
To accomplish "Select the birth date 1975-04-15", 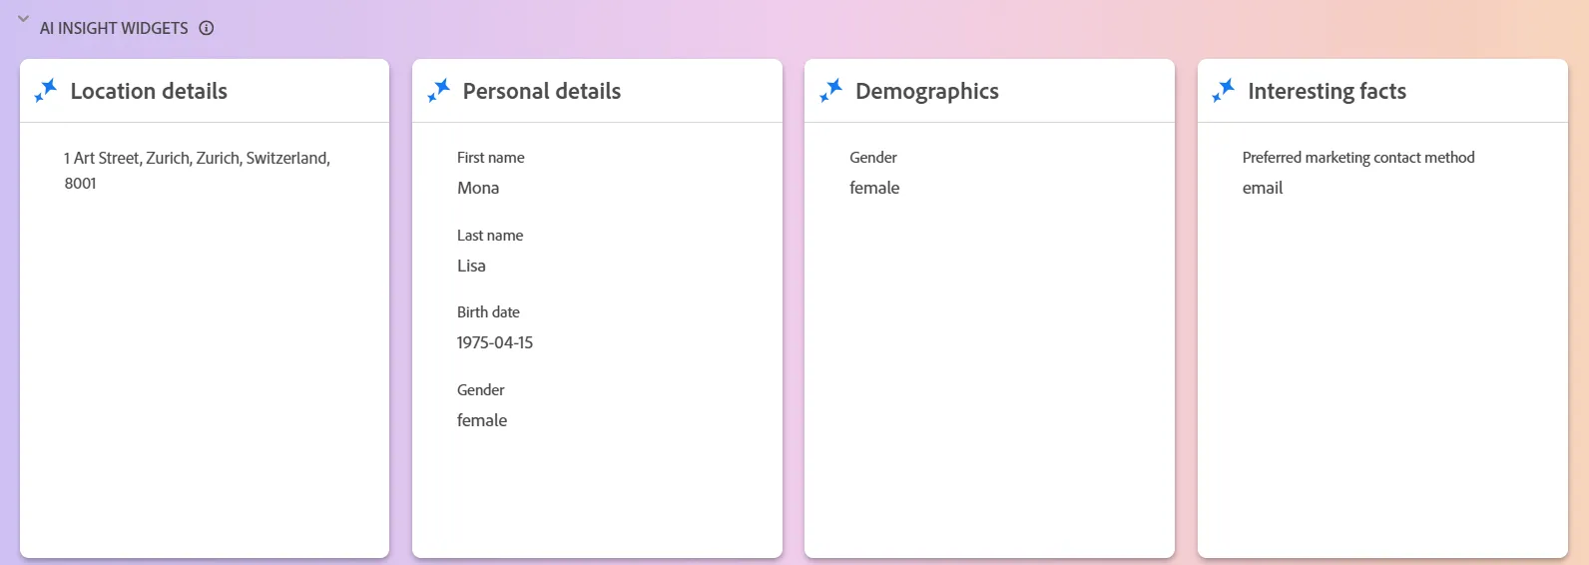I will pyautogui.click(x=495, y=342).
